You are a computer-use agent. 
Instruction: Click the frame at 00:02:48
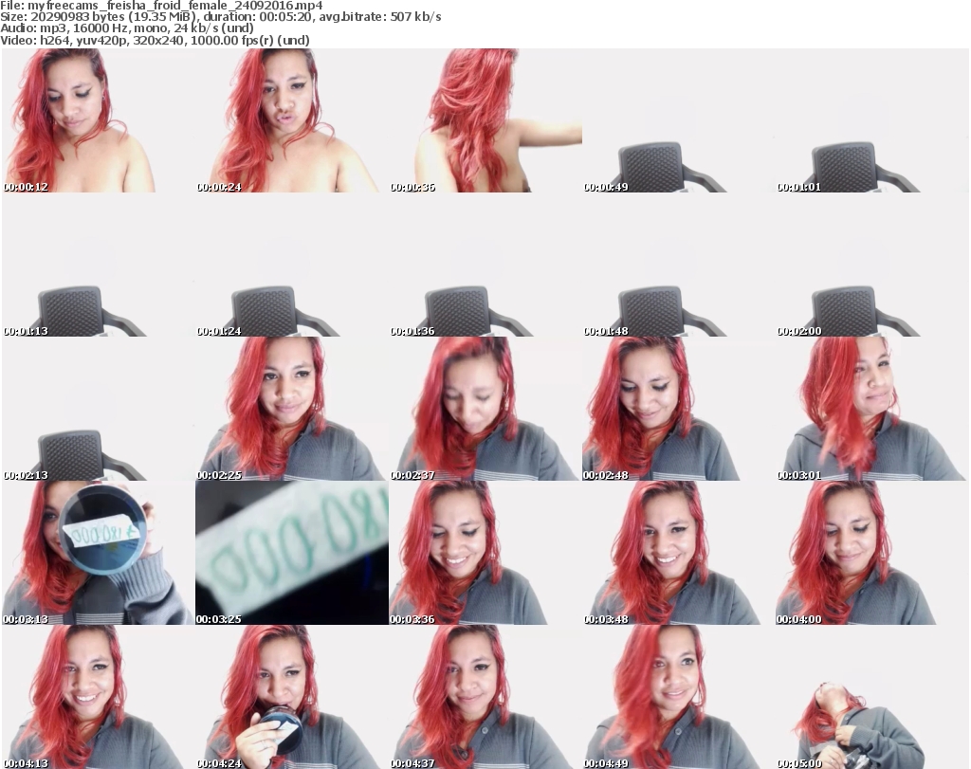679,410
